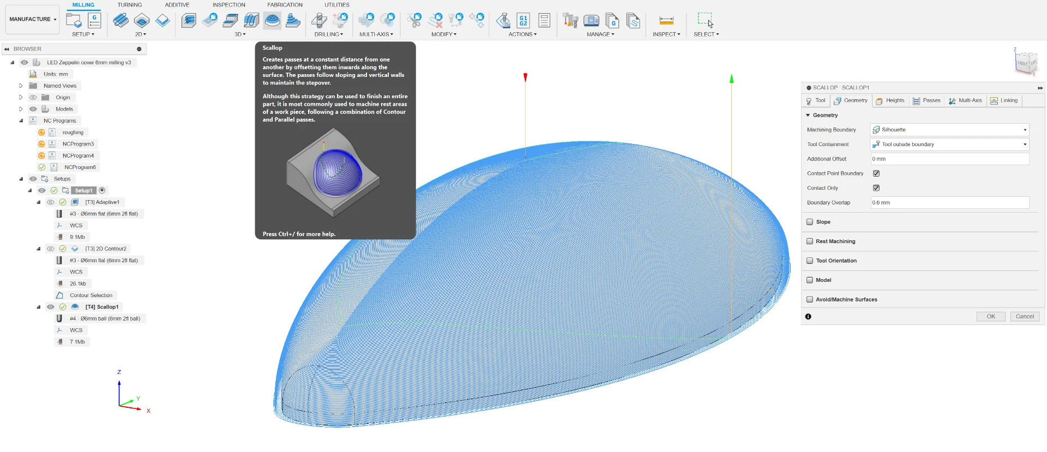The width and height of the screenshot is (1047, 452).
Task: Choose the 2D Adaptive Clearing icon
Action: click(x=121, y=21)
